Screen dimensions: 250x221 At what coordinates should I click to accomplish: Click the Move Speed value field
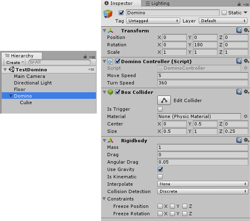pos(203,75)
